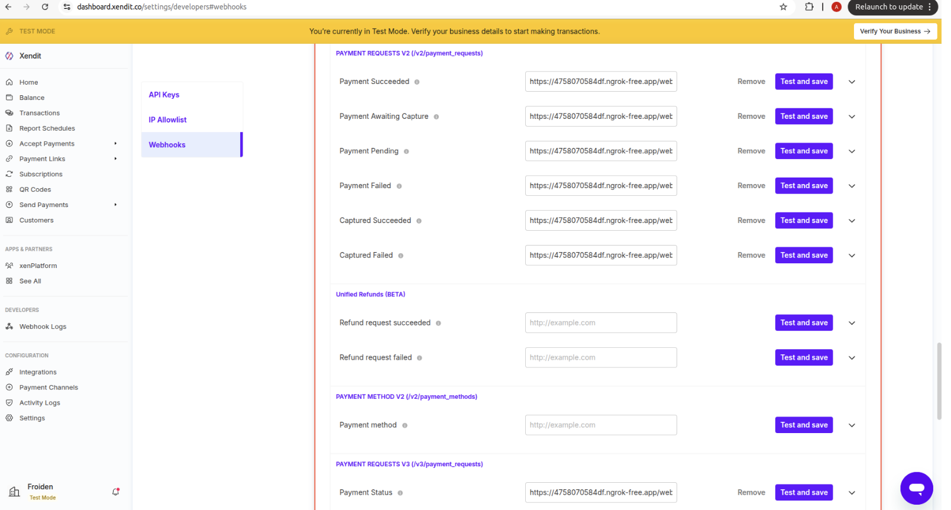Show the info tooltip for Payment Status

point(400,493)
